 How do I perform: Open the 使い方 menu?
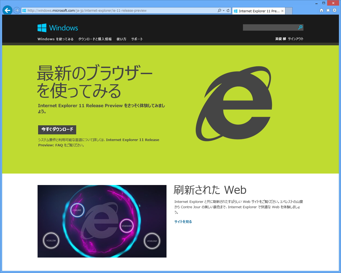tap(121, 39)
